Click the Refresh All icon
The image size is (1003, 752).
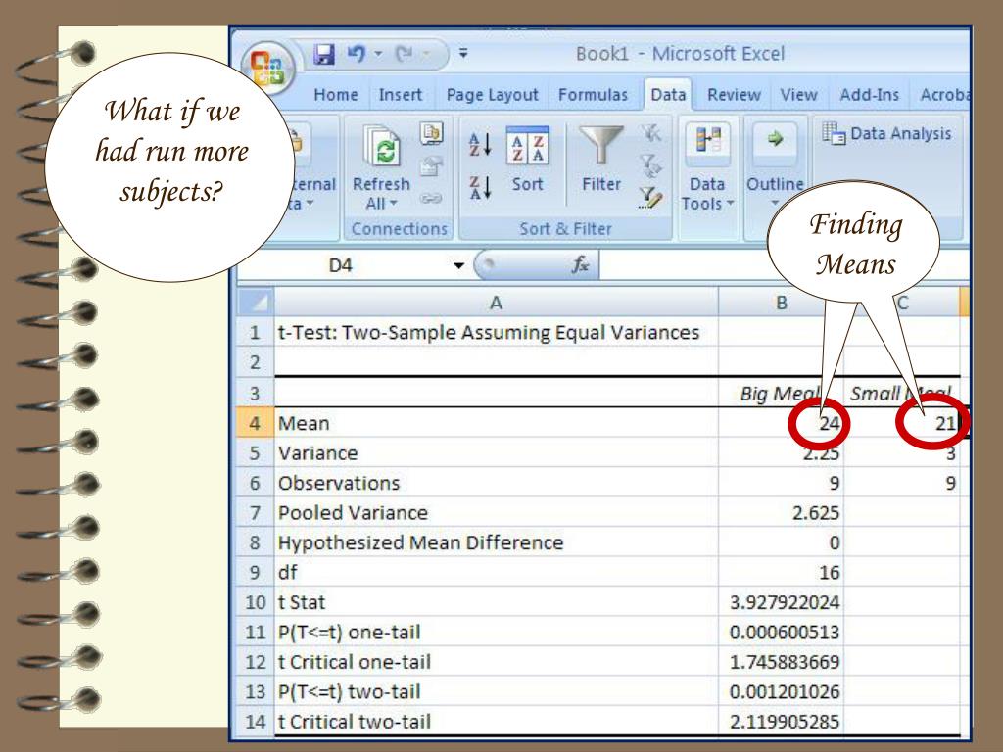[x=381, y=147]
